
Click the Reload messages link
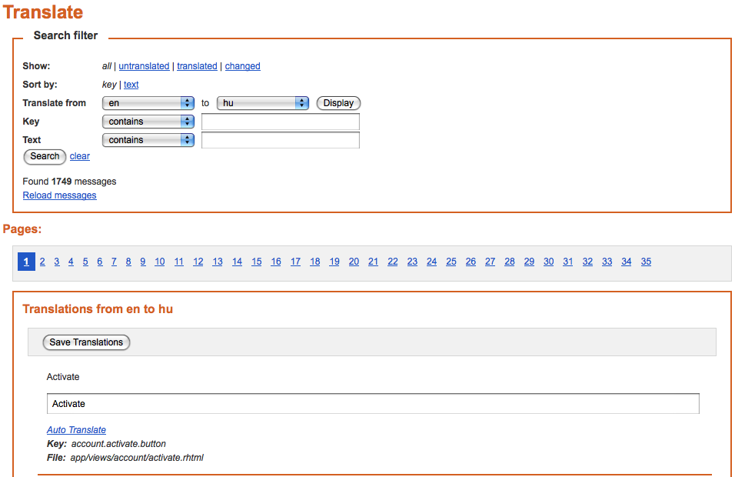(x=59, y=195)
